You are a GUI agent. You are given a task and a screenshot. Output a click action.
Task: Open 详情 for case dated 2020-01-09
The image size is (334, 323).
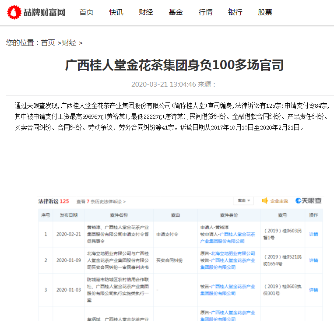[x=313, y=260]
